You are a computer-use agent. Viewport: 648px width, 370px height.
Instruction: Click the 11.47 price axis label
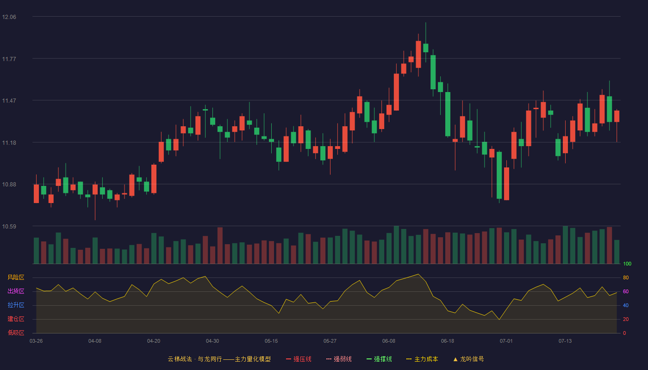pos(9,101)
